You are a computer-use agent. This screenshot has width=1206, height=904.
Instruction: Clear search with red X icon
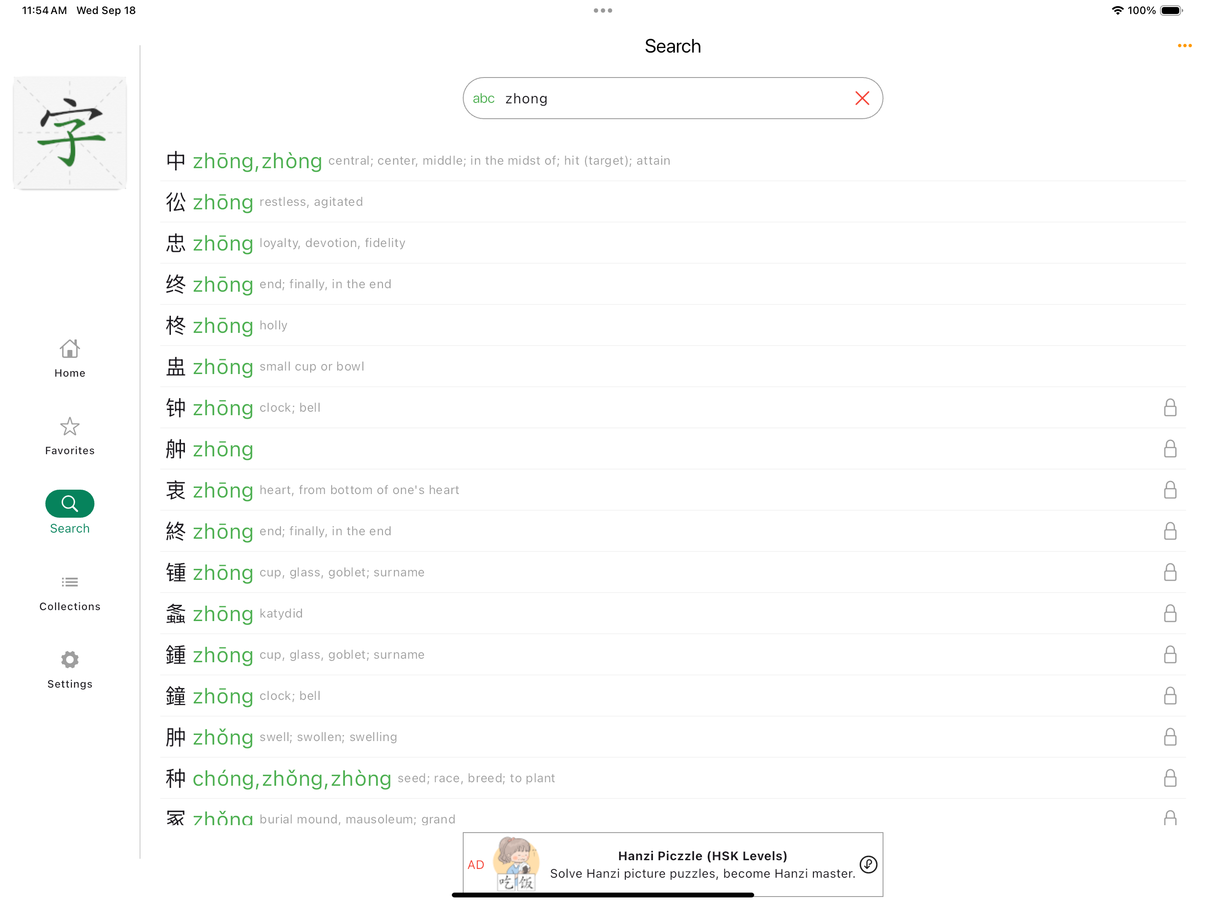pos(862,98)
